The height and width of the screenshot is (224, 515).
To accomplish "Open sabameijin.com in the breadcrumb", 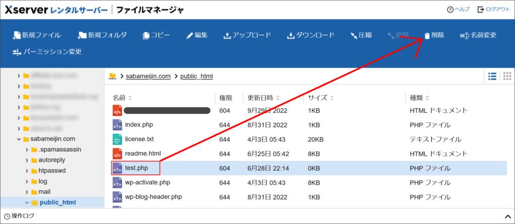I will click(148, 76).
